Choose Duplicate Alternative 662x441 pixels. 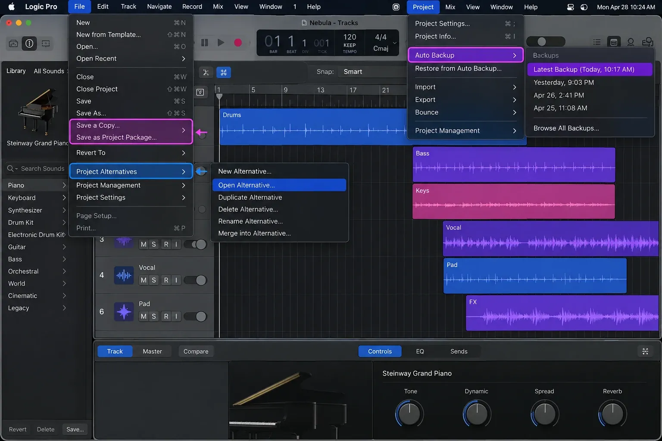point(279,197)
